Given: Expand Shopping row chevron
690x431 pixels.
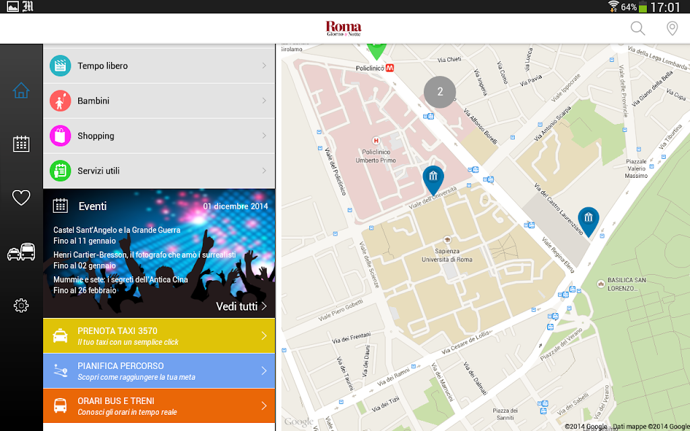Looking at the screenshot, I should tap(264, 135).
